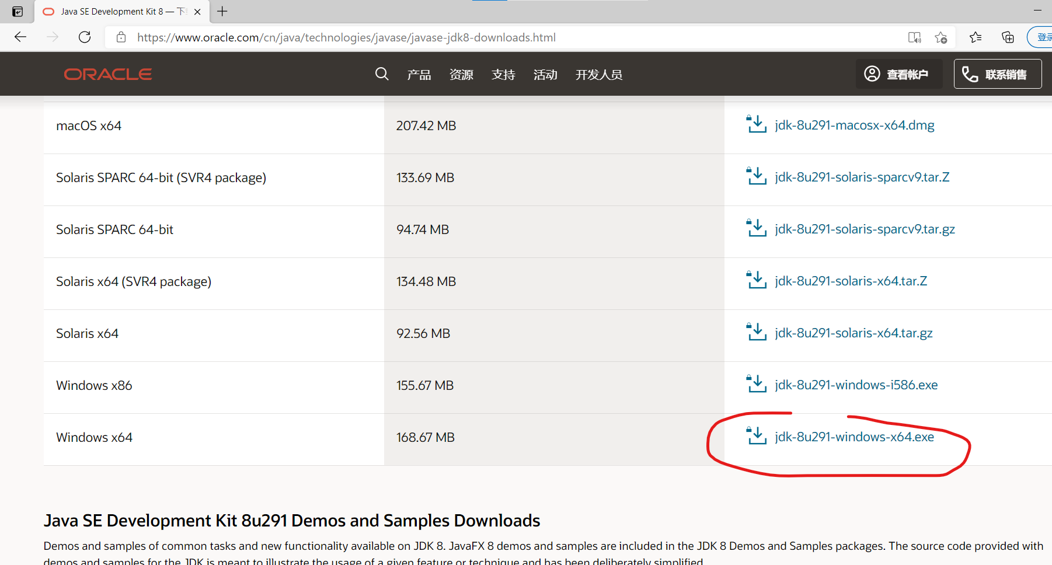The height and width of the screenshot is (565, 1052).
Task: Expand the 开发人员 menu
Action: [598, 75]
